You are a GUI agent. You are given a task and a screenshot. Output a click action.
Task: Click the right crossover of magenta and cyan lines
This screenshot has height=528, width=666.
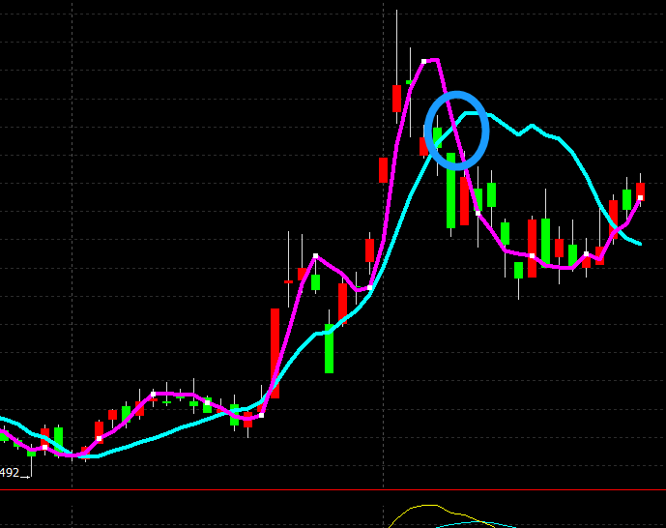[615, 229]
